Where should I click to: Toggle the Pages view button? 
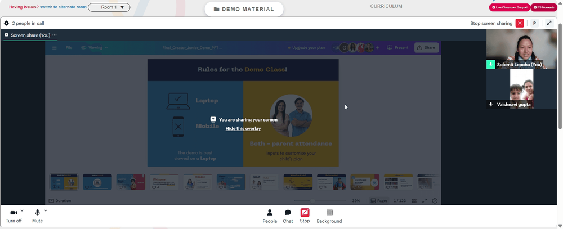(379, 201)
